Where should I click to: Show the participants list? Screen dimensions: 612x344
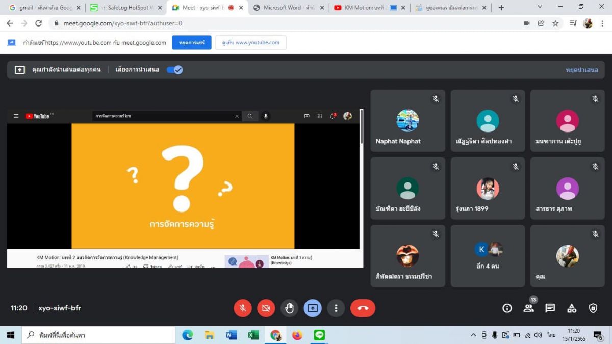click(x=528, y=308)
